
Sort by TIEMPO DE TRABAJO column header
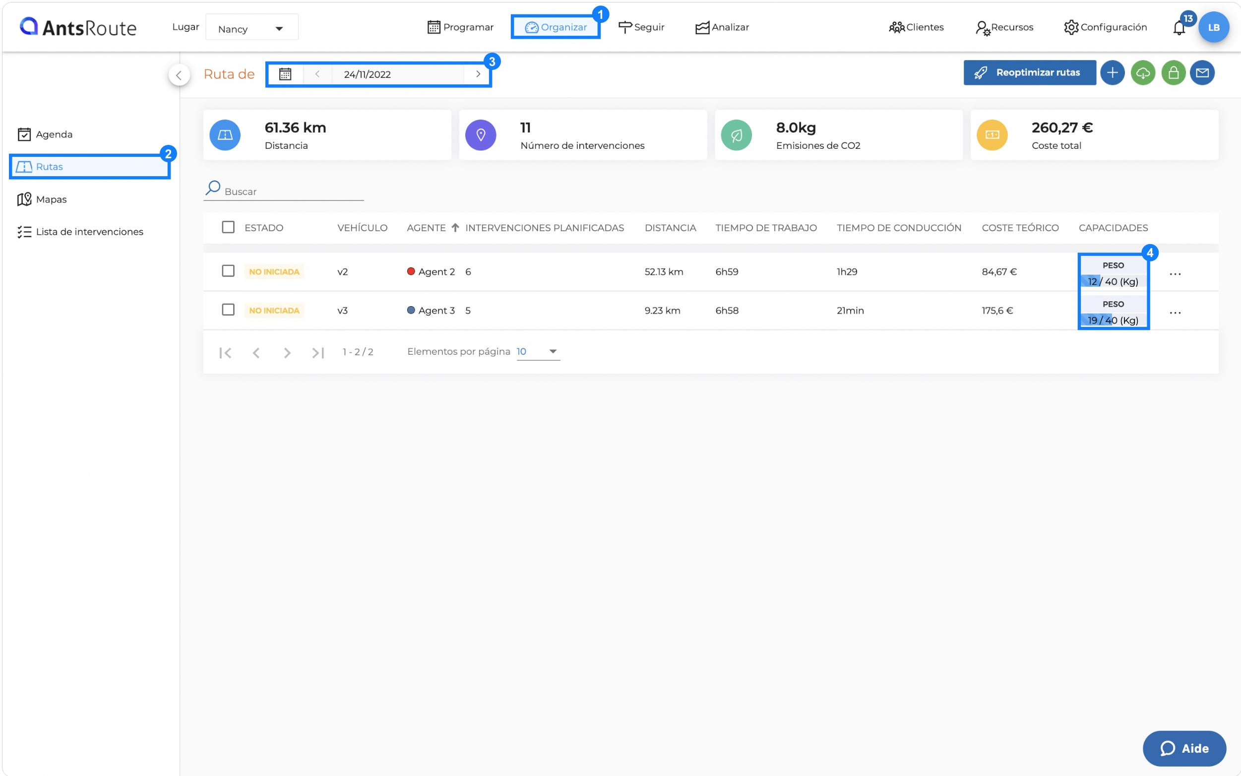tap(766, 227)
